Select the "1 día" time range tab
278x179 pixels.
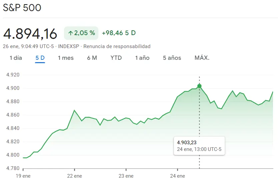pyautogui.click(x=16, y=58)
